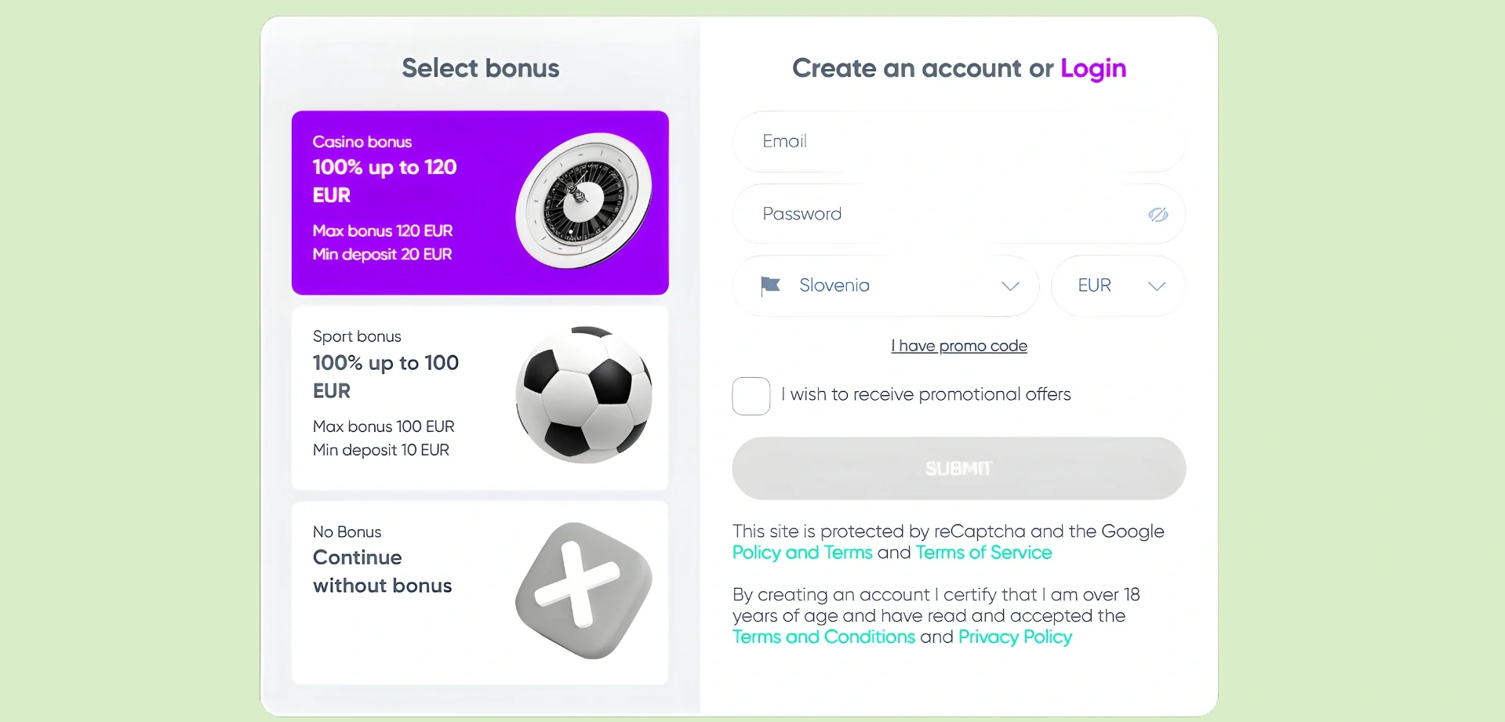Viewport: 1505px width, 722px height.
Task: Click the gray X no-bonus icon
Action: (583, 590)
